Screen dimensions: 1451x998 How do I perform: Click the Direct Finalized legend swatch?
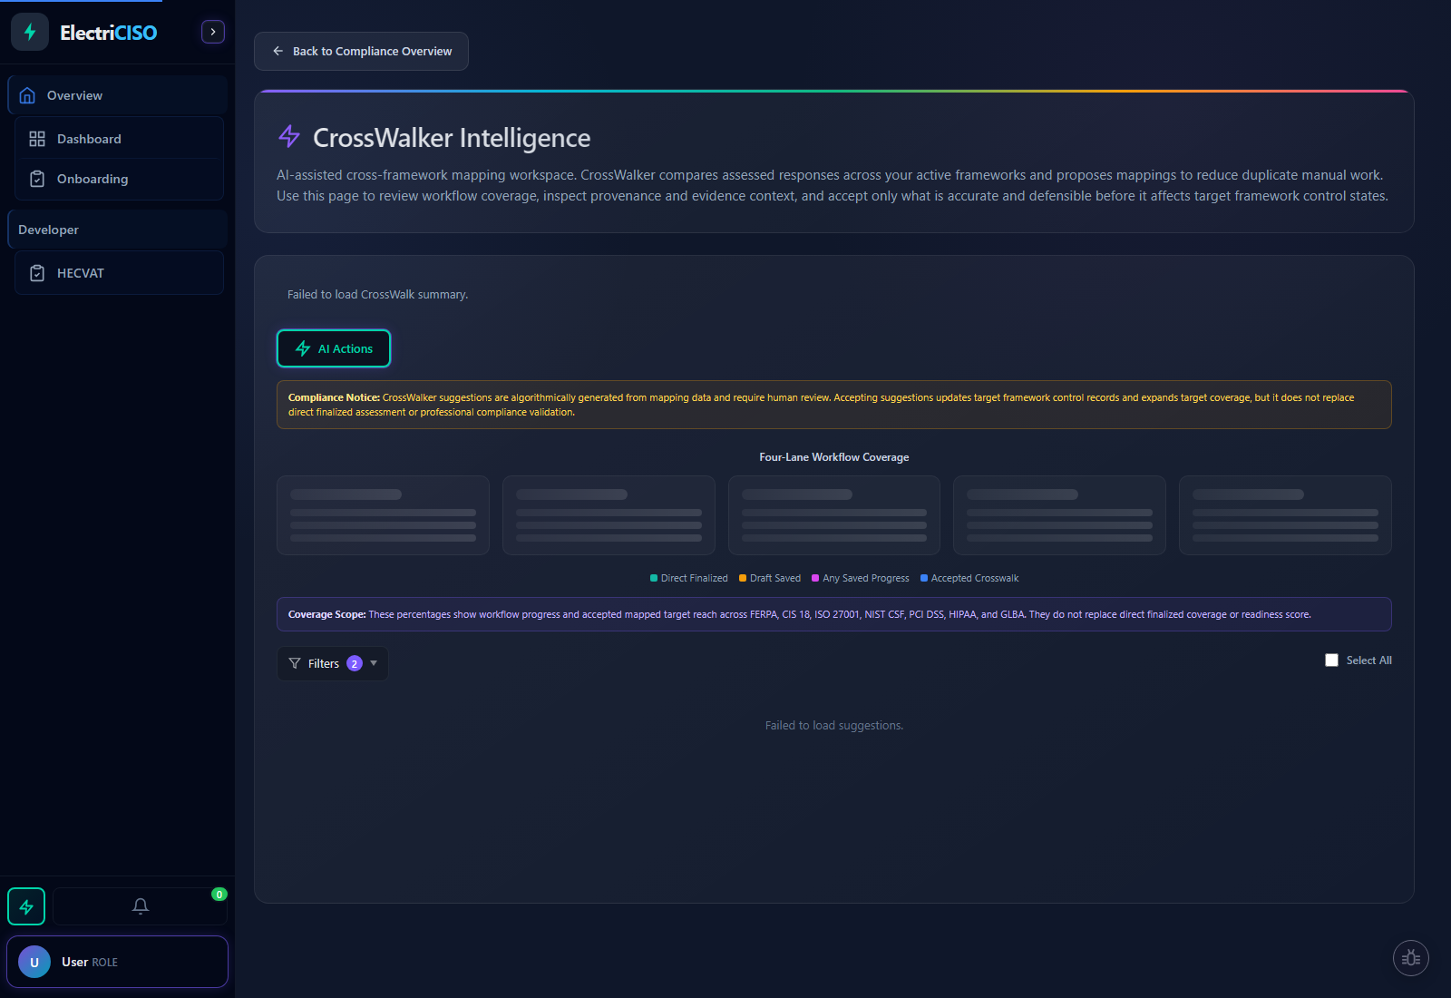654,579
